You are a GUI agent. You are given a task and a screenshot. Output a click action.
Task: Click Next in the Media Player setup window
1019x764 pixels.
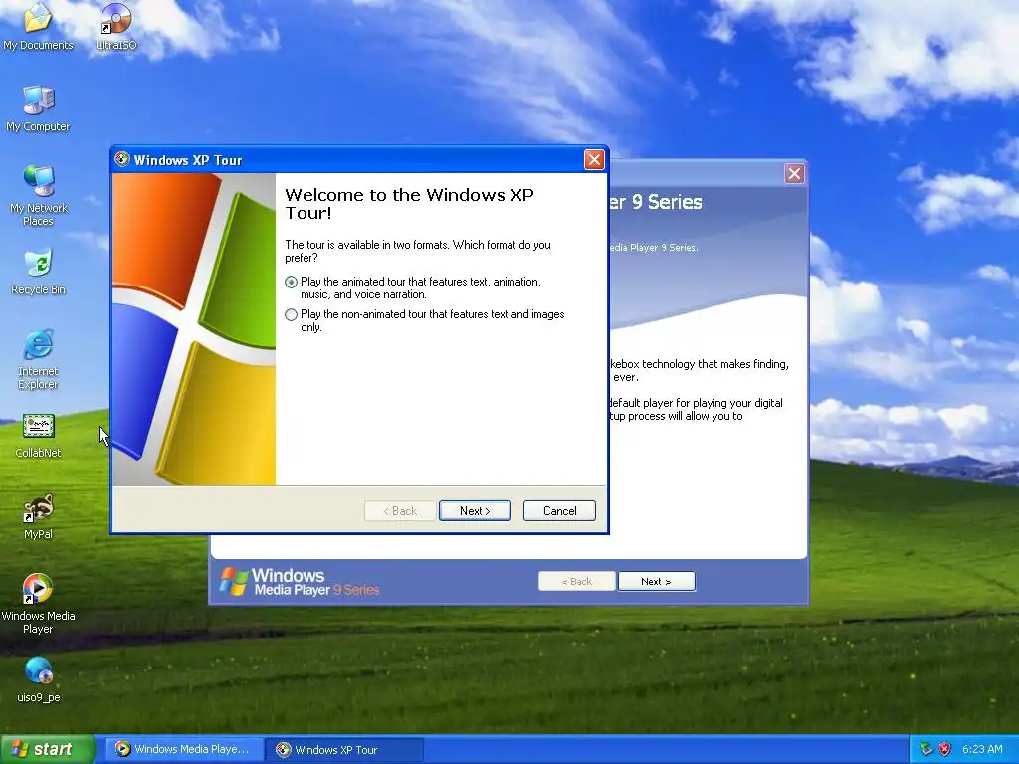click(x=657, y=581)
